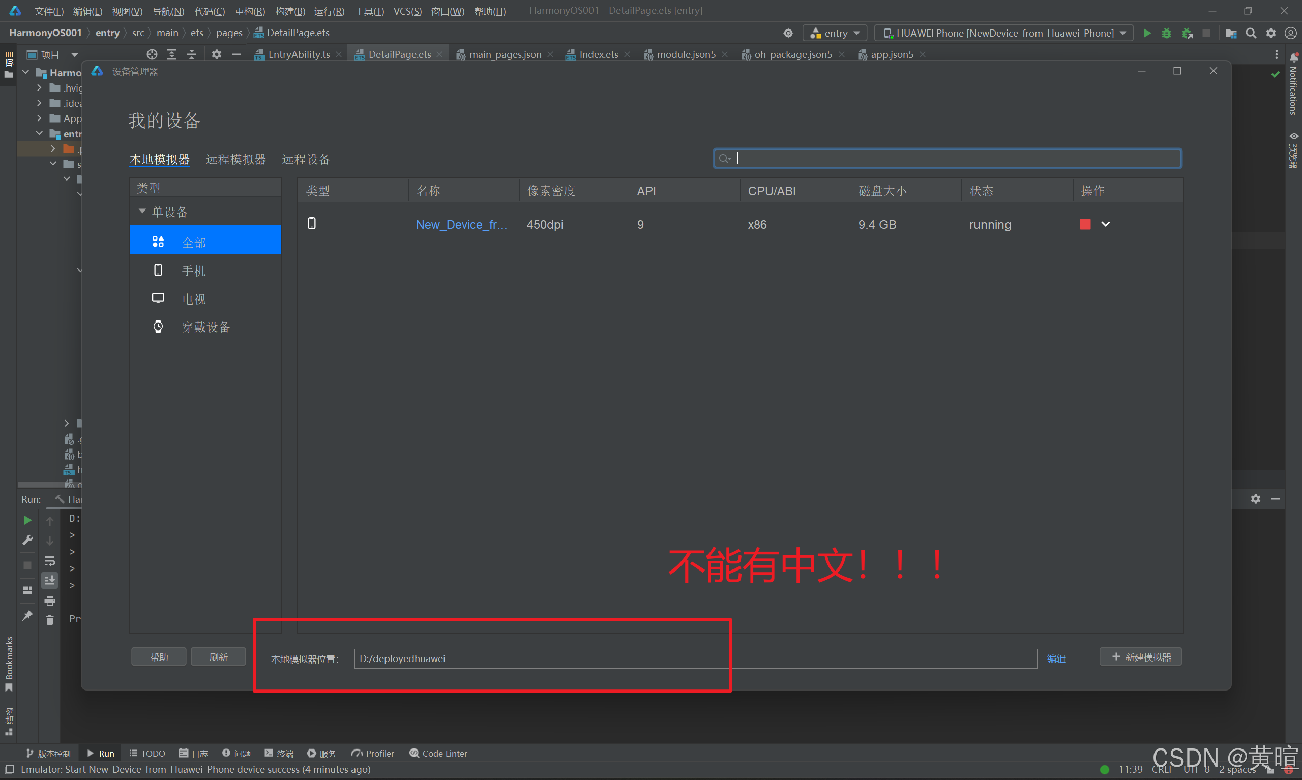
Task: Open editor tabs more options icon
Action: click(x=1276, y=55)
